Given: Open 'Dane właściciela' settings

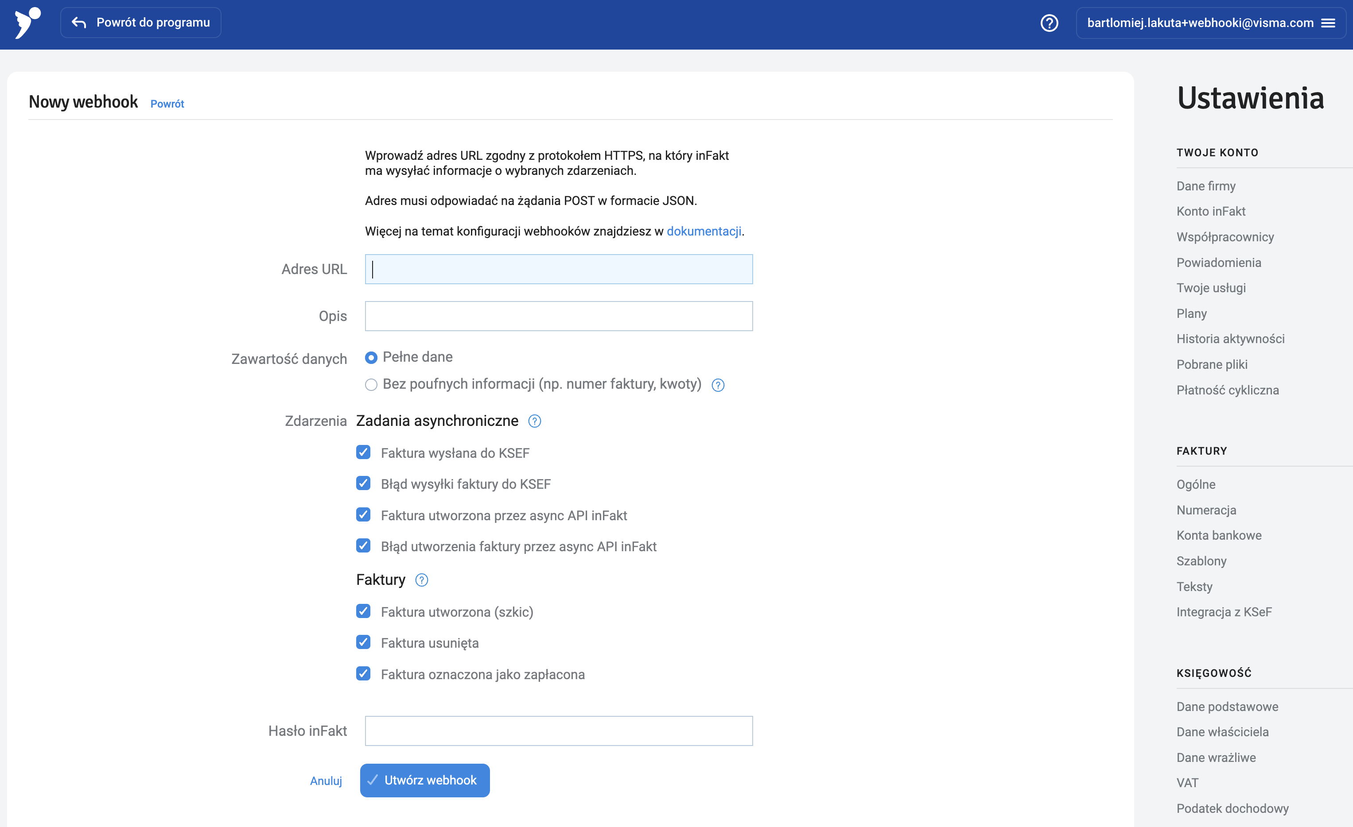Looking at the screenshot, I should (1222, 732).
